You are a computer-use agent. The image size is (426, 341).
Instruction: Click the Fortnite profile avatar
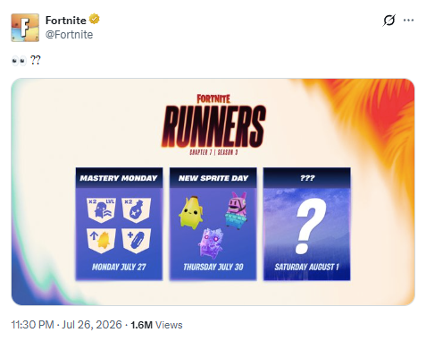25,28
